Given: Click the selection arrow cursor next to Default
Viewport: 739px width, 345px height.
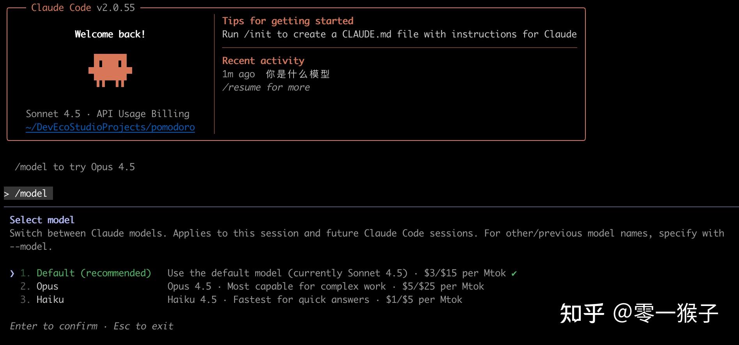Looking at the screenshot, I should click(12, 274).
